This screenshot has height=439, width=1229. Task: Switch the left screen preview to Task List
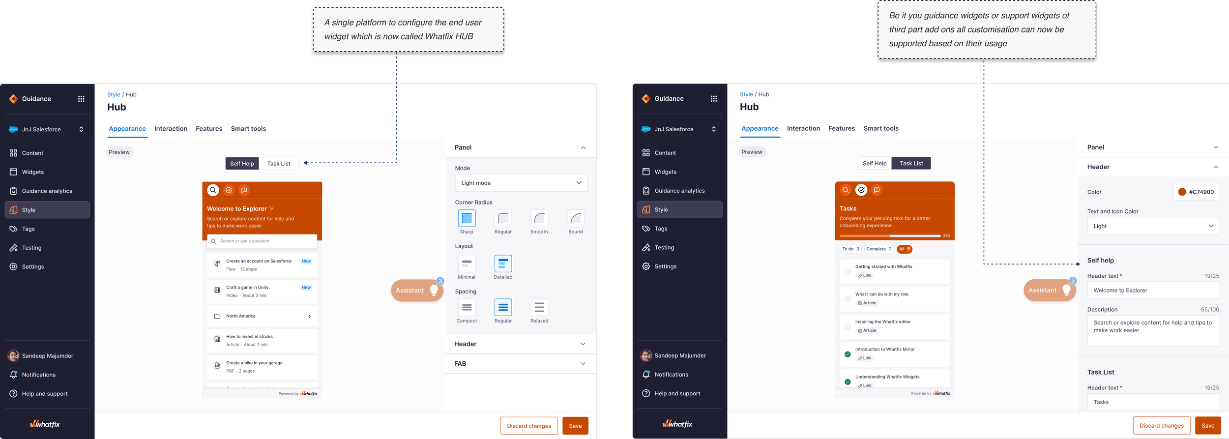point(279,164)
